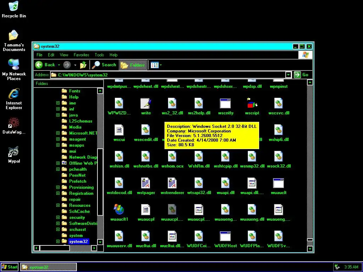Select the wstpager file icon
The height and width of the screenshot is (272, 363).
tap(146, 183)
